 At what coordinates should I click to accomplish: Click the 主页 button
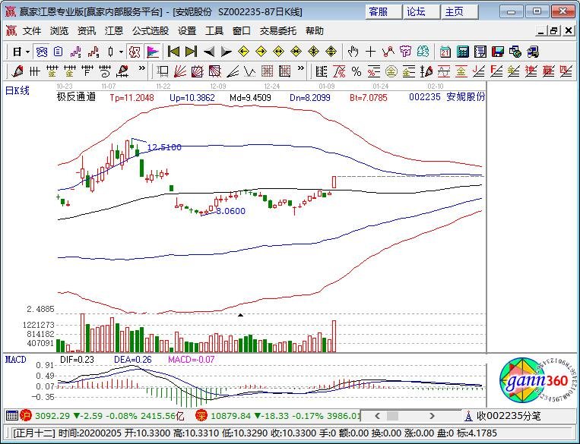pyautogui.click(x=460, y=12)
